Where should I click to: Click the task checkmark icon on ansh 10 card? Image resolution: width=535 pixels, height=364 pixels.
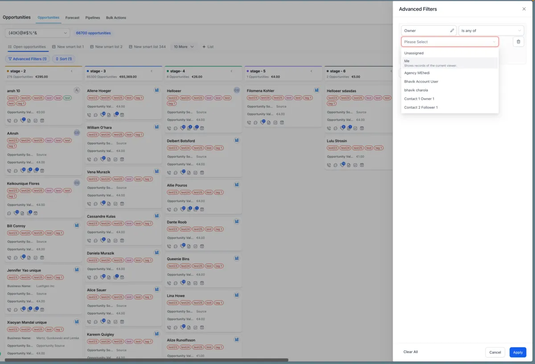point(36,121)
